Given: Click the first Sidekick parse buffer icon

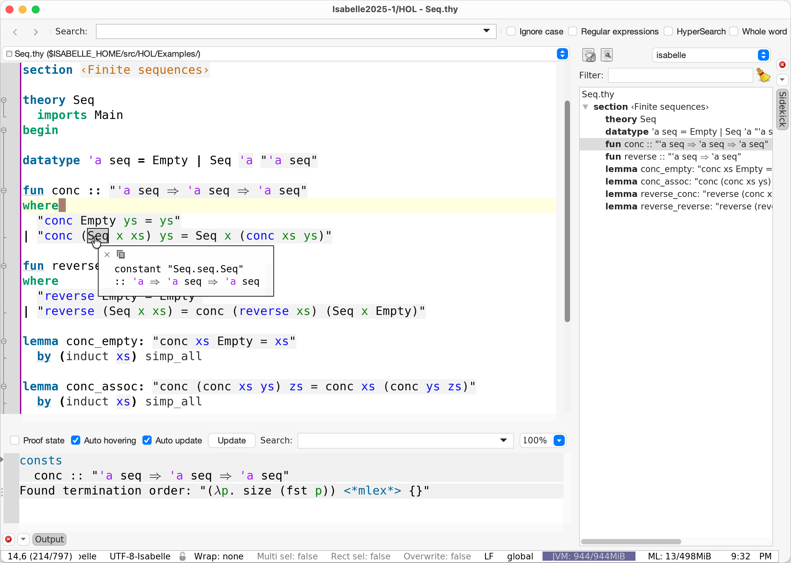Looking at the screenshot, I should 588,55.
